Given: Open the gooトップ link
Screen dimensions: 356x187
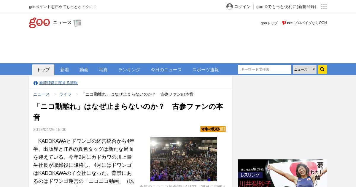Looking at the screenshot, I should (x=269, y=23).
